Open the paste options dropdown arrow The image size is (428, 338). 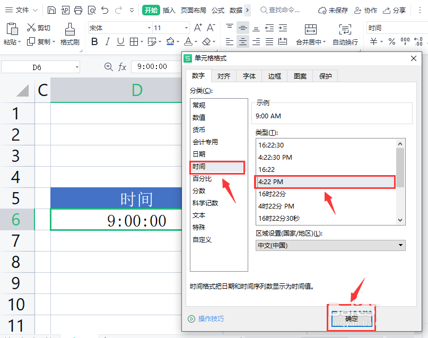point(19,42)
